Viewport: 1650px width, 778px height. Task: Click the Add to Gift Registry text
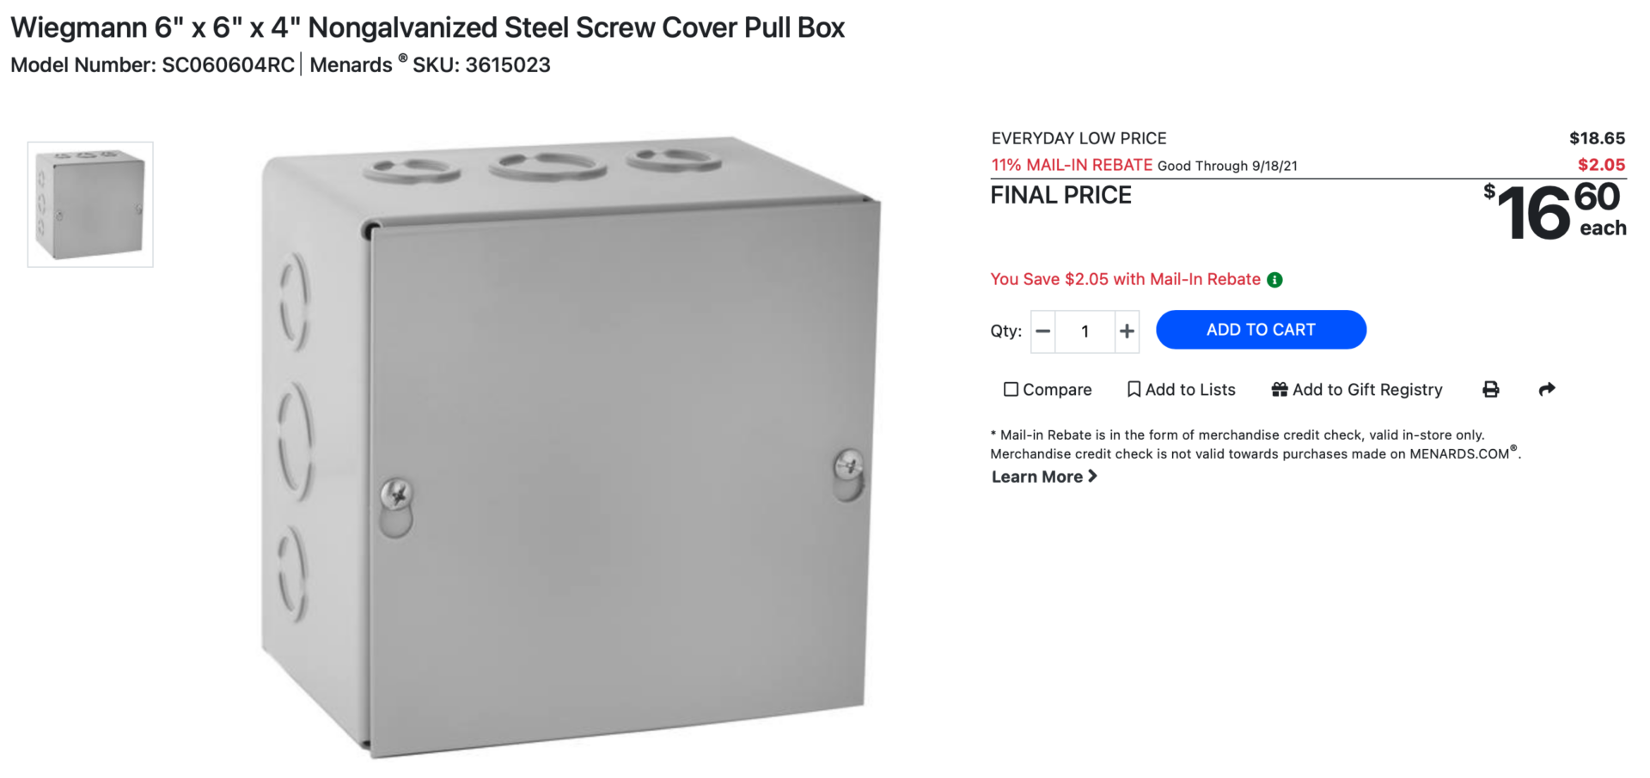click(1367, 390)
